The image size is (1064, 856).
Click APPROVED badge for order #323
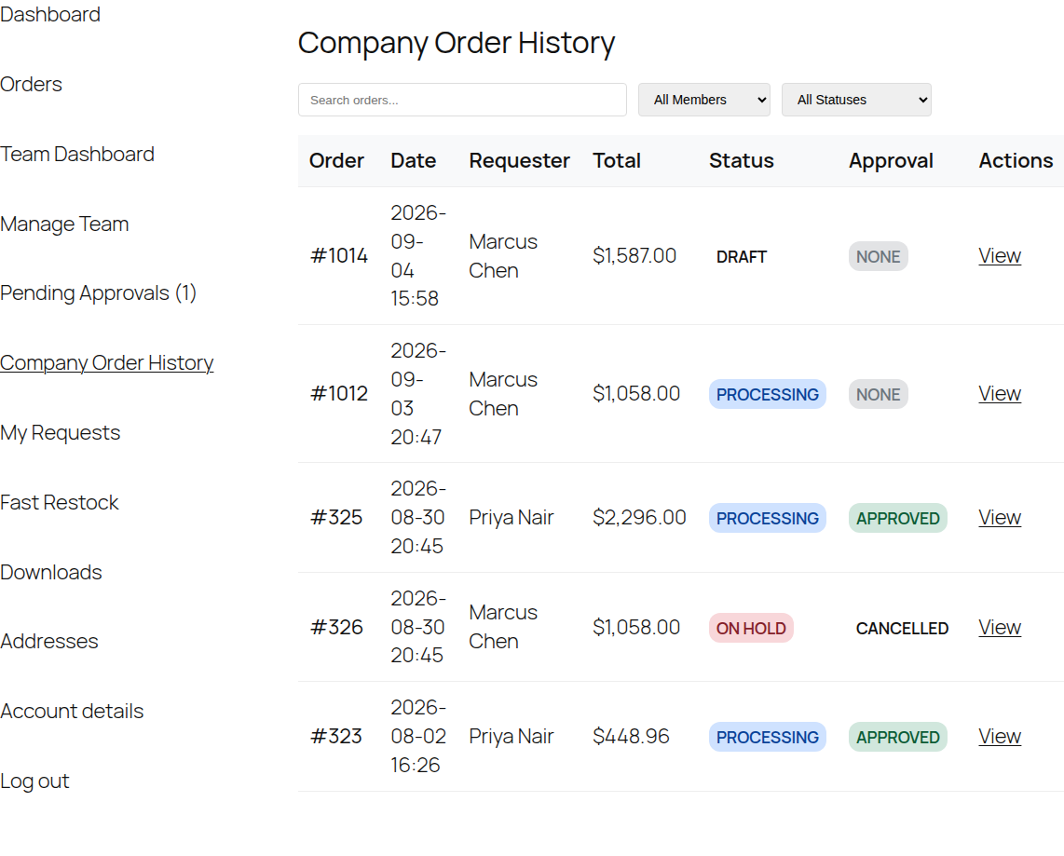(x=898, y=738)
